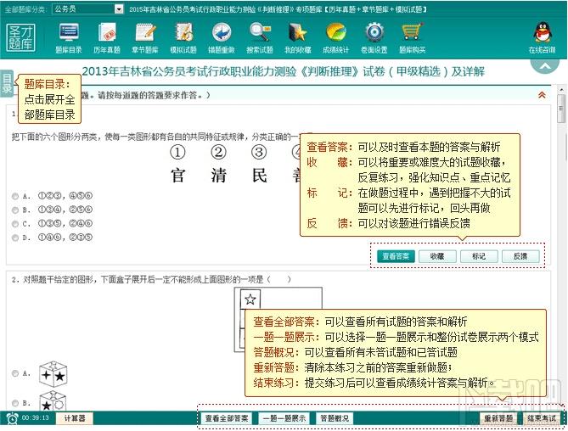
Task: Select question 2 answer B cube option
Action: (x=14, y=403)
